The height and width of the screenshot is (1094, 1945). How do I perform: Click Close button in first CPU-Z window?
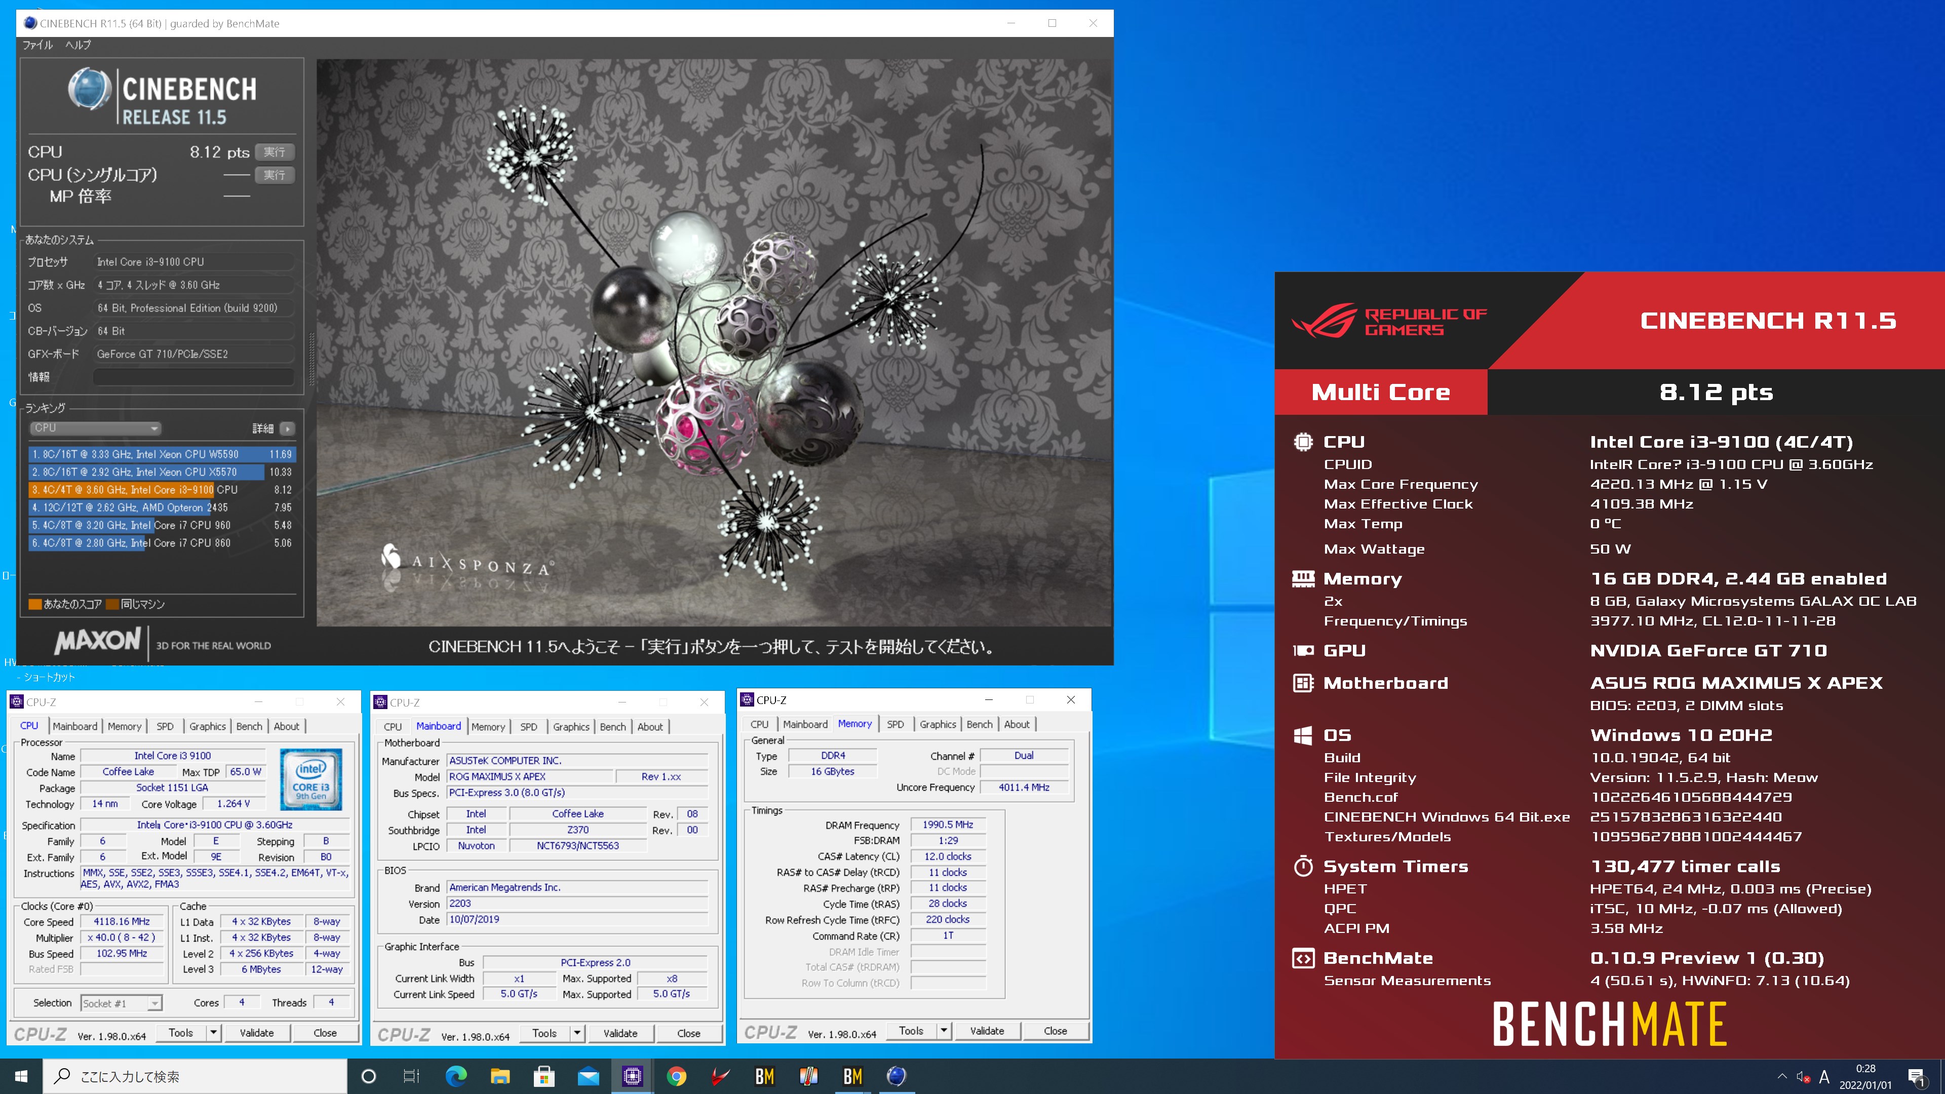(325, 1033)
